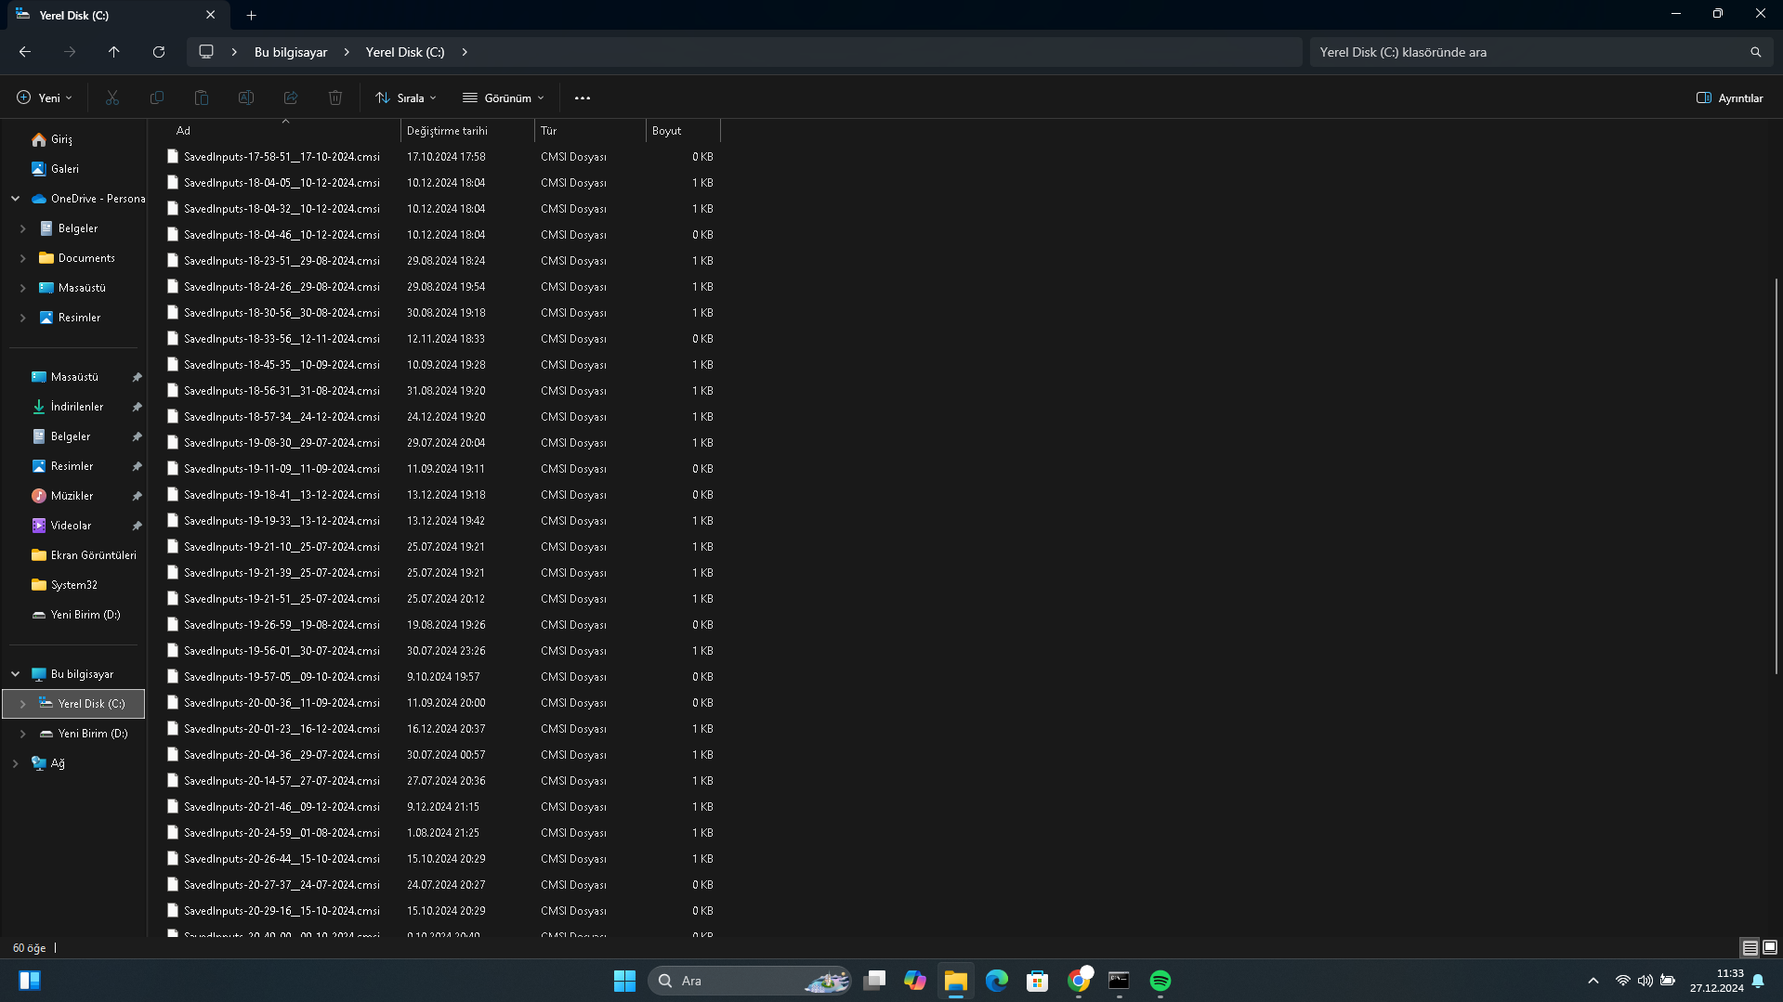
Task: Click the PC monitor icon in address bar
Action: [x=206, y=52]
